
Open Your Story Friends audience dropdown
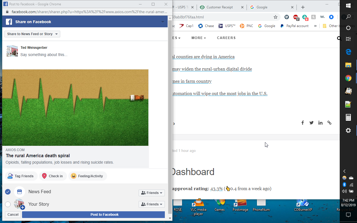[x=152, y=204]
